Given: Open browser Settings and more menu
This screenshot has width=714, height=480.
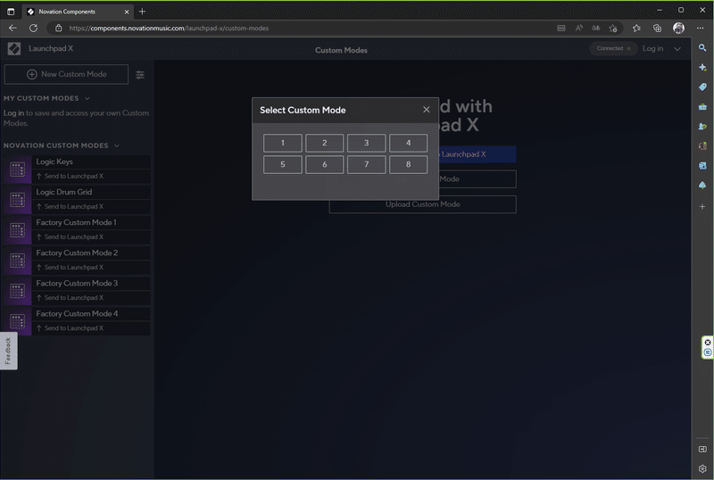Looking at the screenshot, I should pyautogui.click(x=700, y=29).
